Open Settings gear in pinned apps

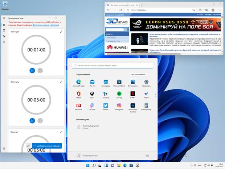(x=146, y=83)
